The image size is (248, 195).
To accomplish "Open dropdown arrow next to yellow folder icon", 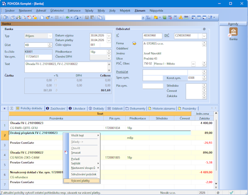I will (160, 17).
